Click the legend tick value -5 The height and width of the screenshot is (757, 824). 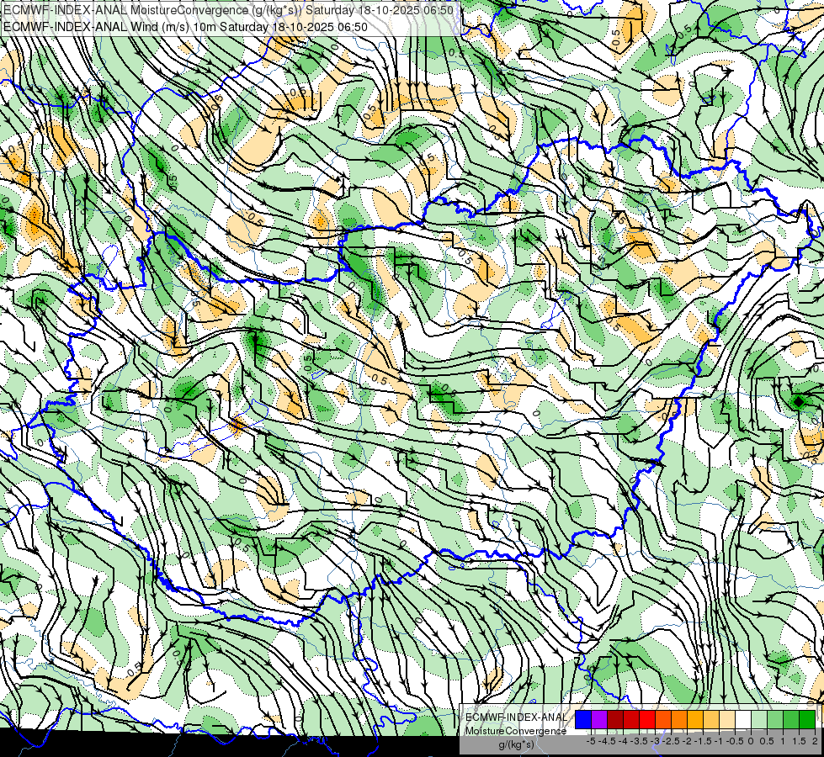(x=591, y=741)
